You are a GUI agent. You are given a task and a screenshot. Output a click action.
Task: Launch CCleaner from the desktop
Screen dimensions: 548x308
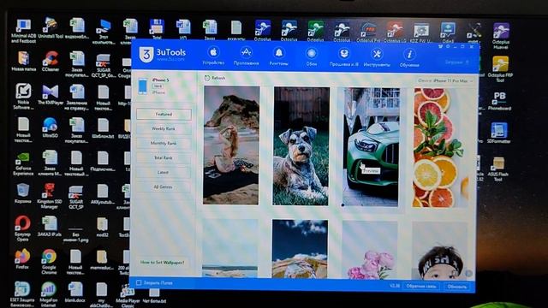(51, 61)
